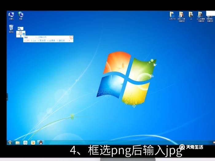215x161 pixels.
Task: Open the IME toolbox link
Action: click(x=41, y=37)
